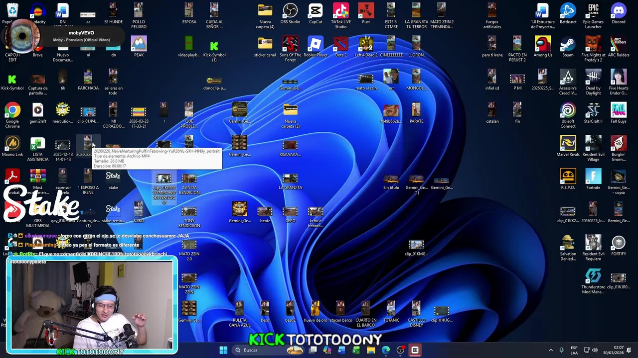Screen dimensions: 638x358
Task: Launch the CapCut desktop shortcut
Action: pyautogui.click(x=316, y=14)
